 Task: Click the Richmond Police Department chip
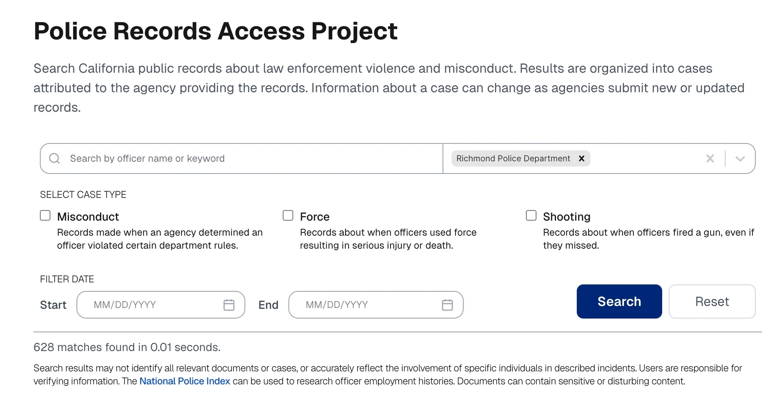[x=513, y=158]
